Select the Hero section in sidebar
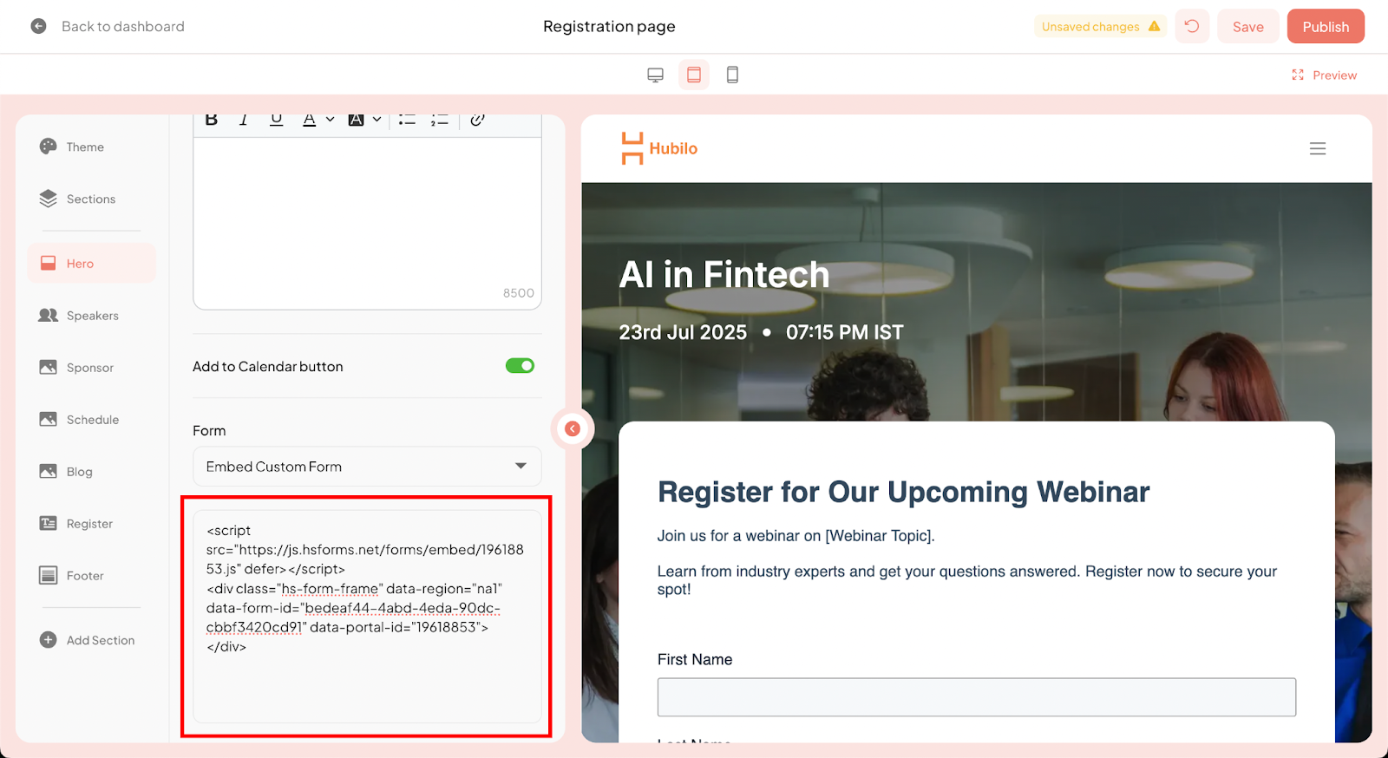The height and width of the screenshot is (758, 1388). click(x=91, y=263)
